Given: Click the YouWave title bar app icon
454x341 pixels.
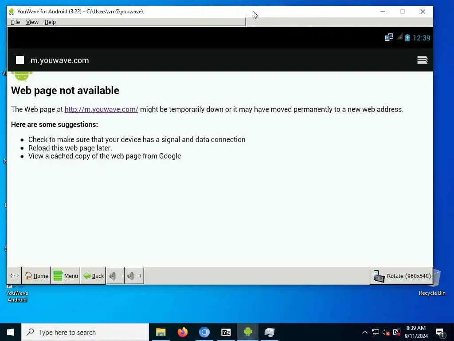Looking at the screenshot, I should click(12, 12).
